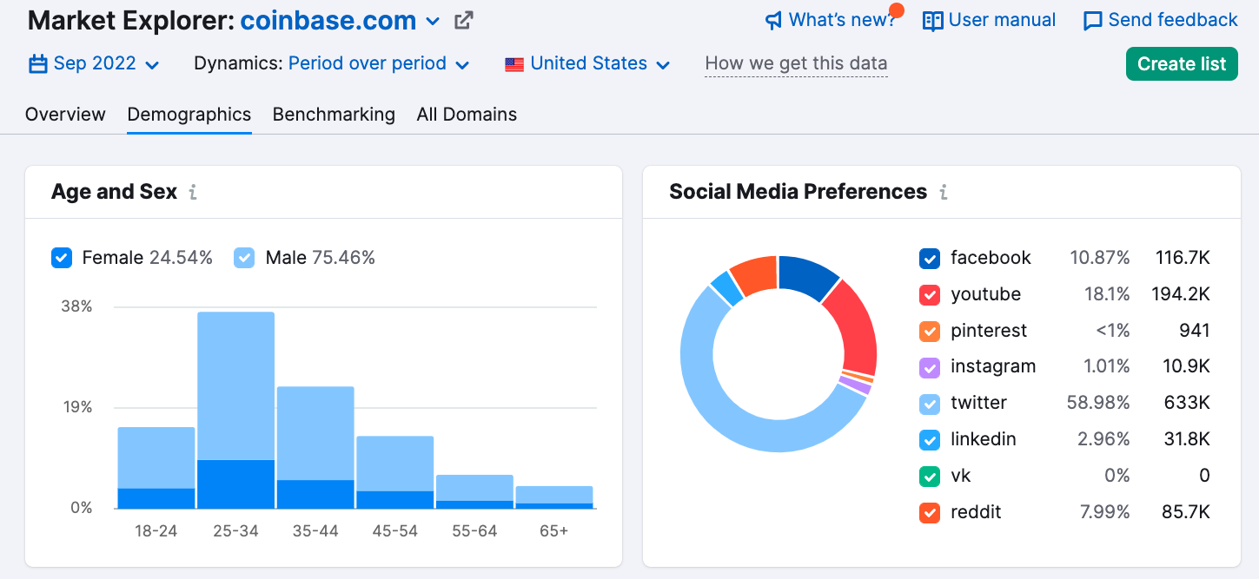Image resolution: width=1259 pixels, height=579 pixels.
Task: Click the 25-34 age bar
Action: tap(235, 410)
